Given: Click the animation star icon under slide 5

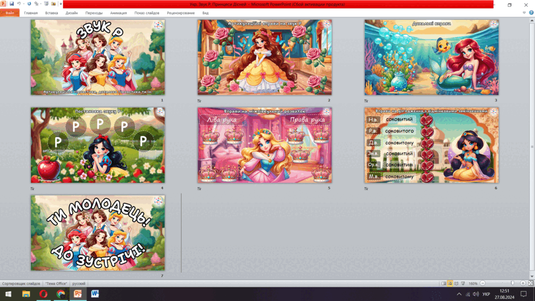Looking at the screenshot, I should [199, 188].
